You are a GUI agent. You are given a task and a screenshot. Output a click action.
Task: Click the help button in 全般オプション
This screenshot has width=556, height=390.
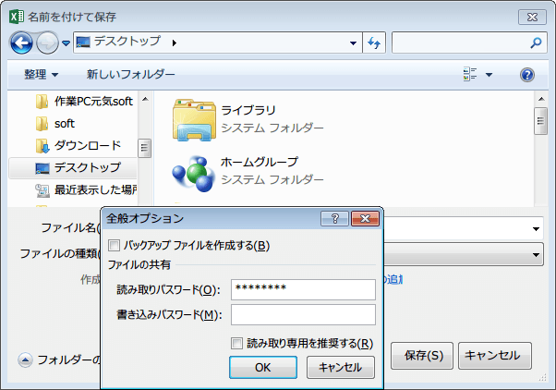coord(334,218)
